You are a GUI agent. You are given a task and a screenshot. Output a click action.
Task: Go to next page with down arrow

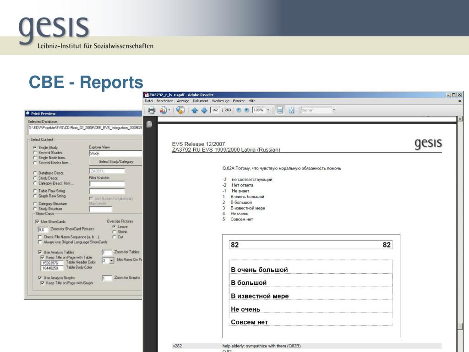204,110
